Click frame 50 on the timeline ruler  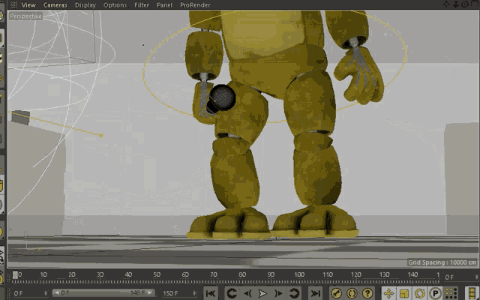[x=157, y=275]
